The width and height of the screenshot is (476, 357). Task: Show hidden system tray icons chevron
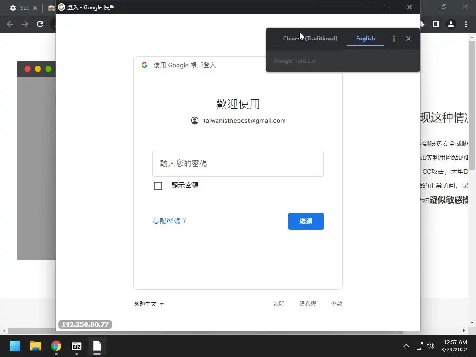(x=406, y=346)
